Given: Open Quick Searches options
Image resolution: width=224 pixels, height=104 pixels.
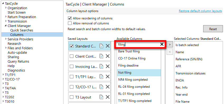Looking at the screenshot, I should pos(22,30).
